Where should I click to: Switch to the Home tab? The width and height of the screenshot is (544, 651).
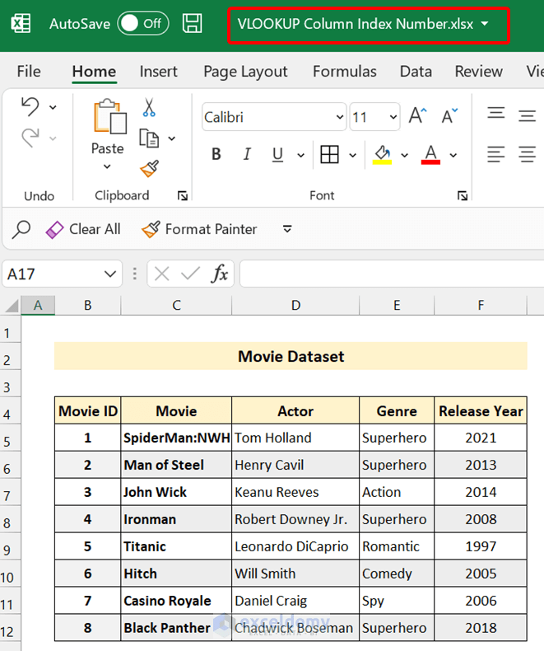[x=94, y=72]
